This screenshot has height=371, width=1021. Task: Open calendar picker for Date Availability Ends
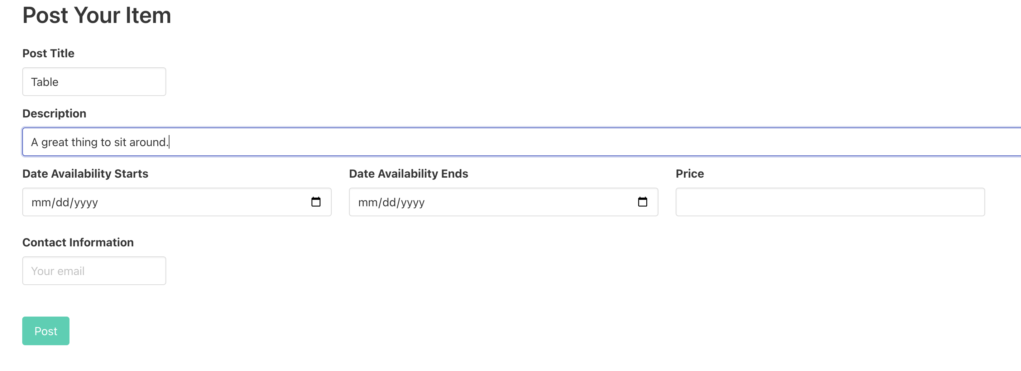[642, 202]
